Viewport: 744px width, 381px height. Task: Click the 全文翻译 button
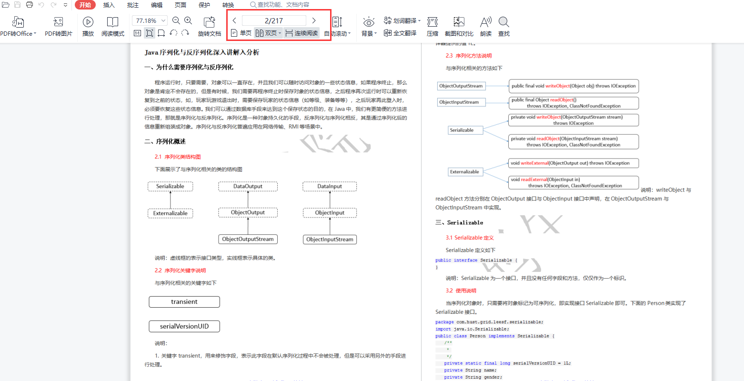click(400, 33)
